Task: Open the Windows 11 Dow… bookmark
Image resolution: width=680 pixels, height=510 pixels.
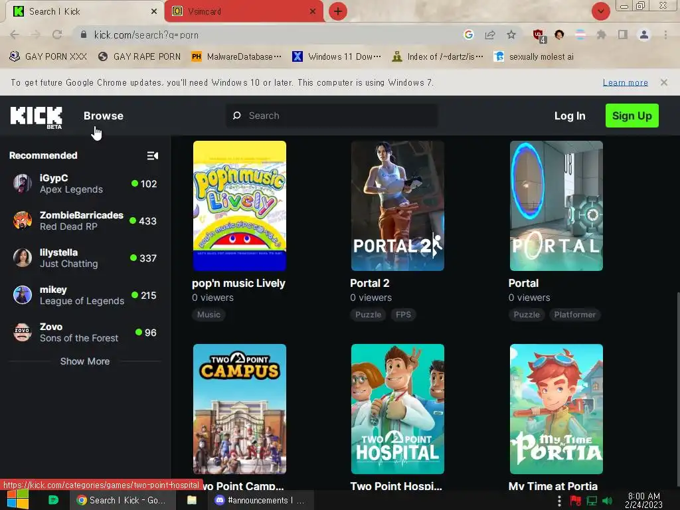Action: click(337, 57)
